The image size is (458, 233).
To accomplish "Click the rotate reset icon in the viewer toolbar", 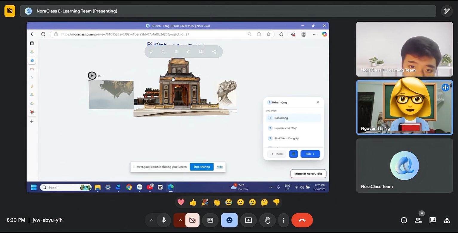I will (x=189, y=52).
